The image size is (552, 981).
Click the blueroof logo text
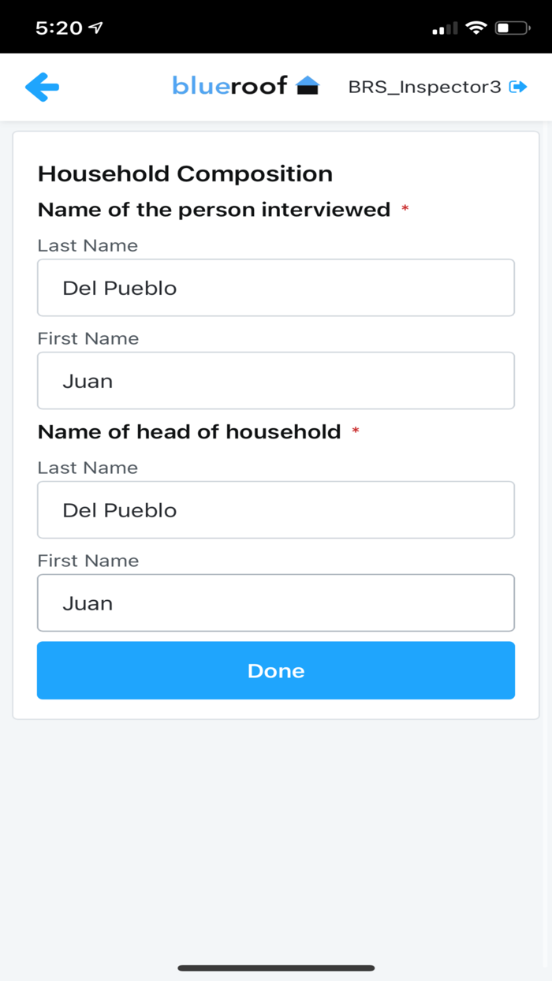tap(229, 86)
